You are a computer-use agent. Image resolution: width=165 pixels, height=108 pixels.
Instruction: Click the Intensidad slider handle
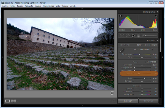coord(142,92)
